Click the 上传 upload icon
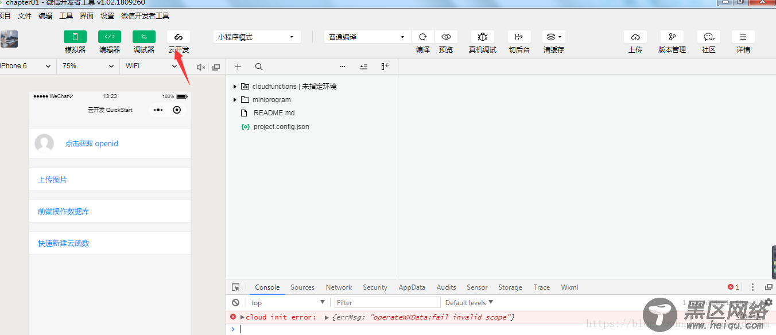776x335 pixels. coord(635,37)
